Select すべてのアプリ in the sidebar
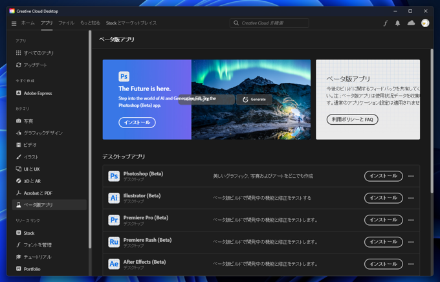440x282 pixels. coord(49,53)
